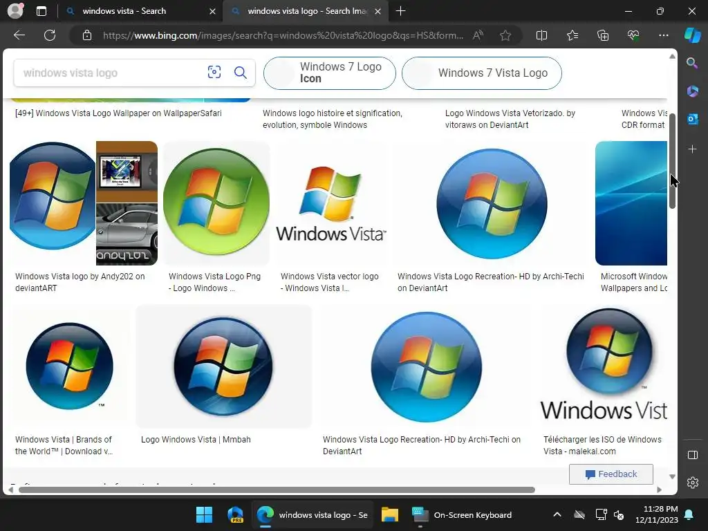Search using an image camera icon
This screenshot has width=708, height=531.
pos(214,72)
